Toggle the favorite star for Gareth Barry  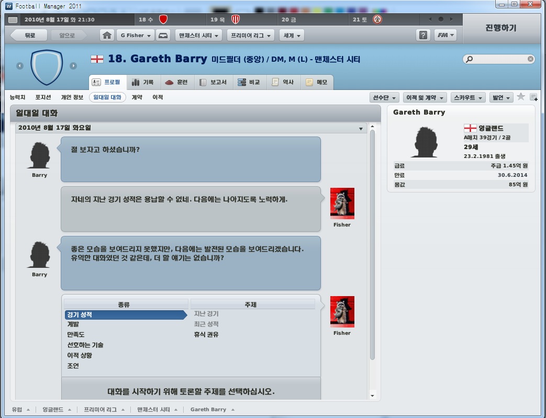pyautogui.click(x=521, y=97)
